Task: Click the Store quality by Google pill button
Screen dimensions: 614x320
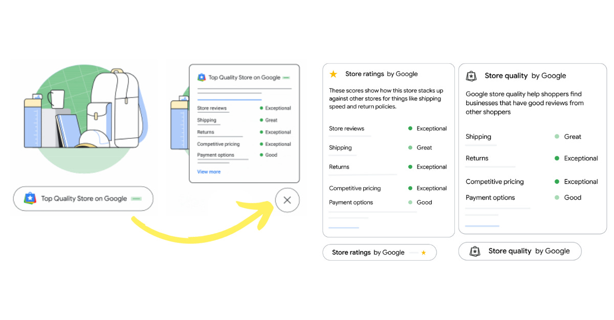Action: 520,251
